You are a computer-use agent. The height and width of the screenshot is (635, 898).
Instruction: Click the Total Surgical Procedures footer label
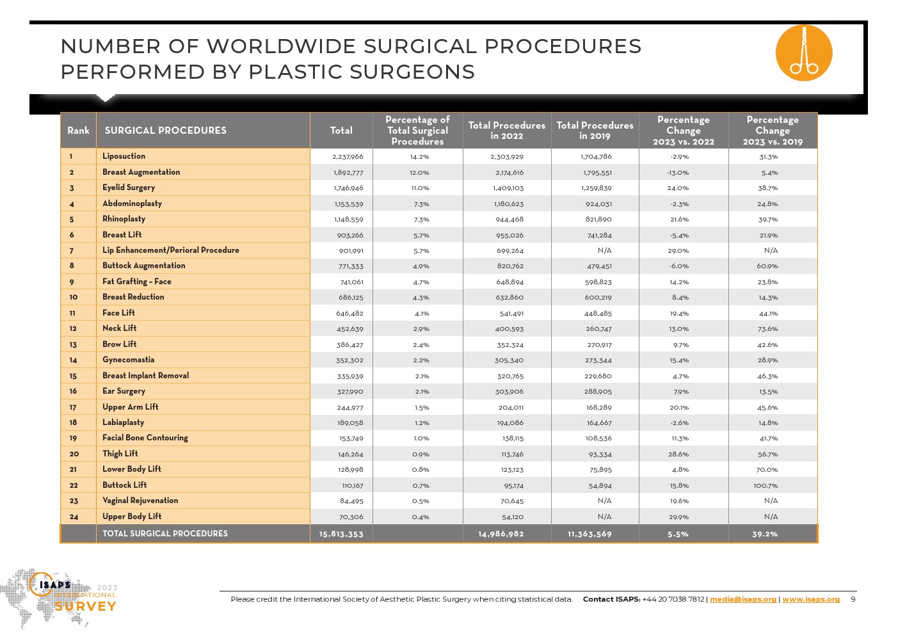pos(164,534)
